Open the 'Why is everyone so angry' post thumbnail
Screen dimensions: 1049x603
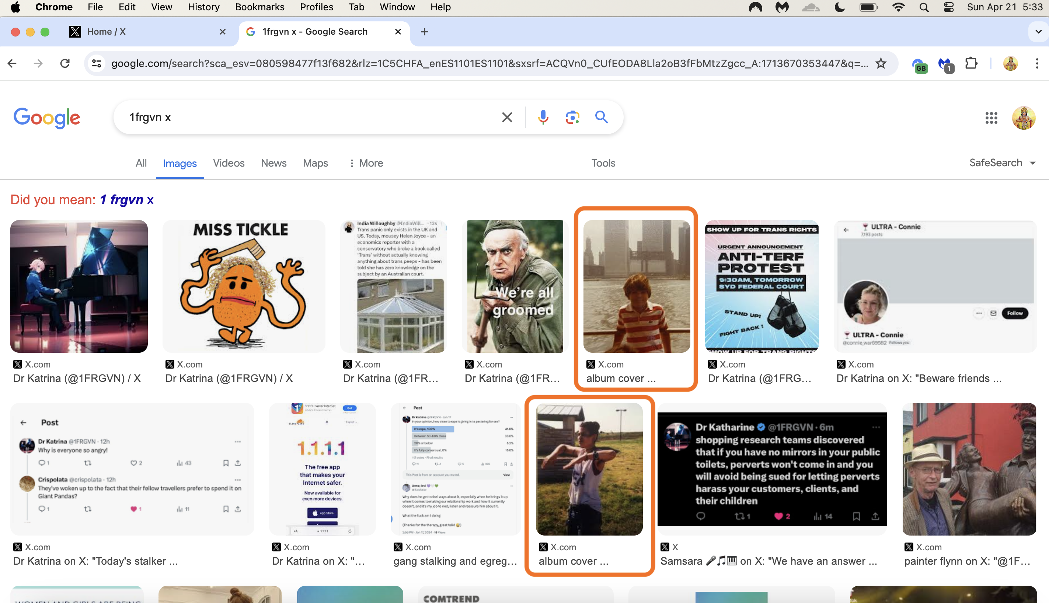click(132, 469)
